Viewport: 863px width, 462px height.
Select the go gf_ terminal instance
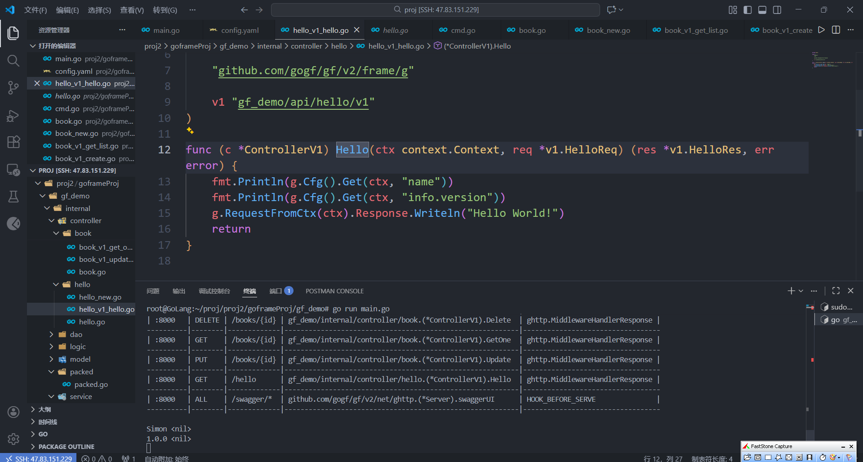click(x=838, y=319)
